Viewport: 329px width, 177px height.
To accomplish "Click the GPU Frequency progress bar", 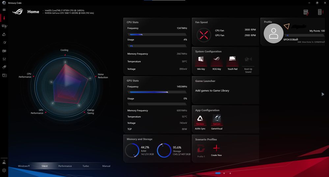I will 157,92.
